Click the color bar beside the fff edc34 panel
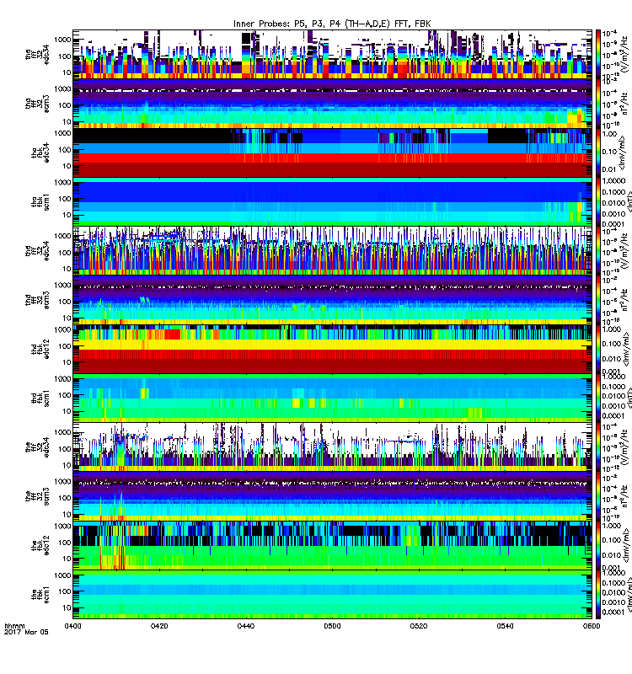 click(598, 447)
